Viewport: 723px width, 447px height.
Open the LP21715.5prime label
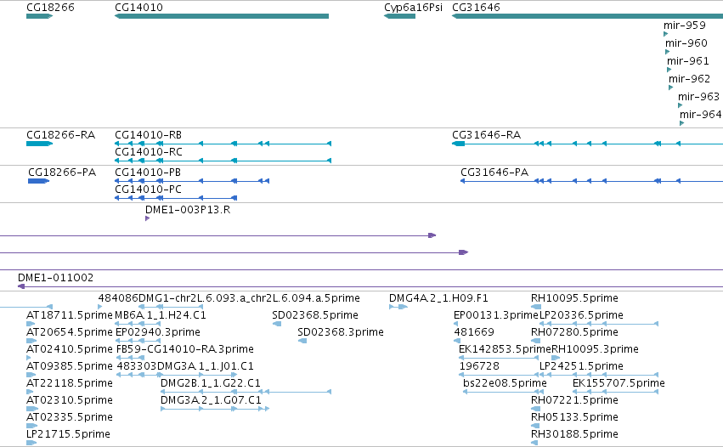(x=68, y=434)
